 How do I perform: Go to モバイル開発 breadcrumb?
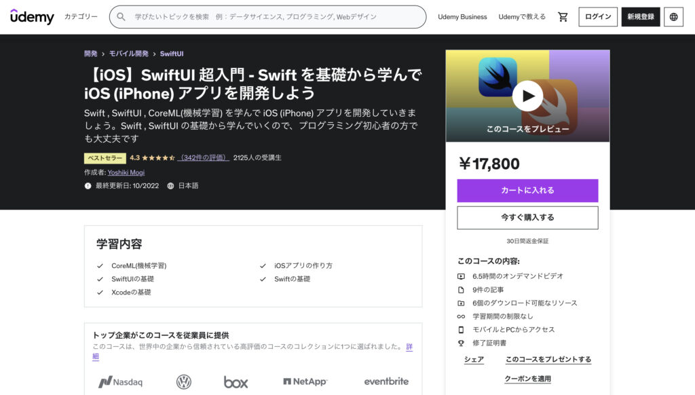tap(128, 54)
